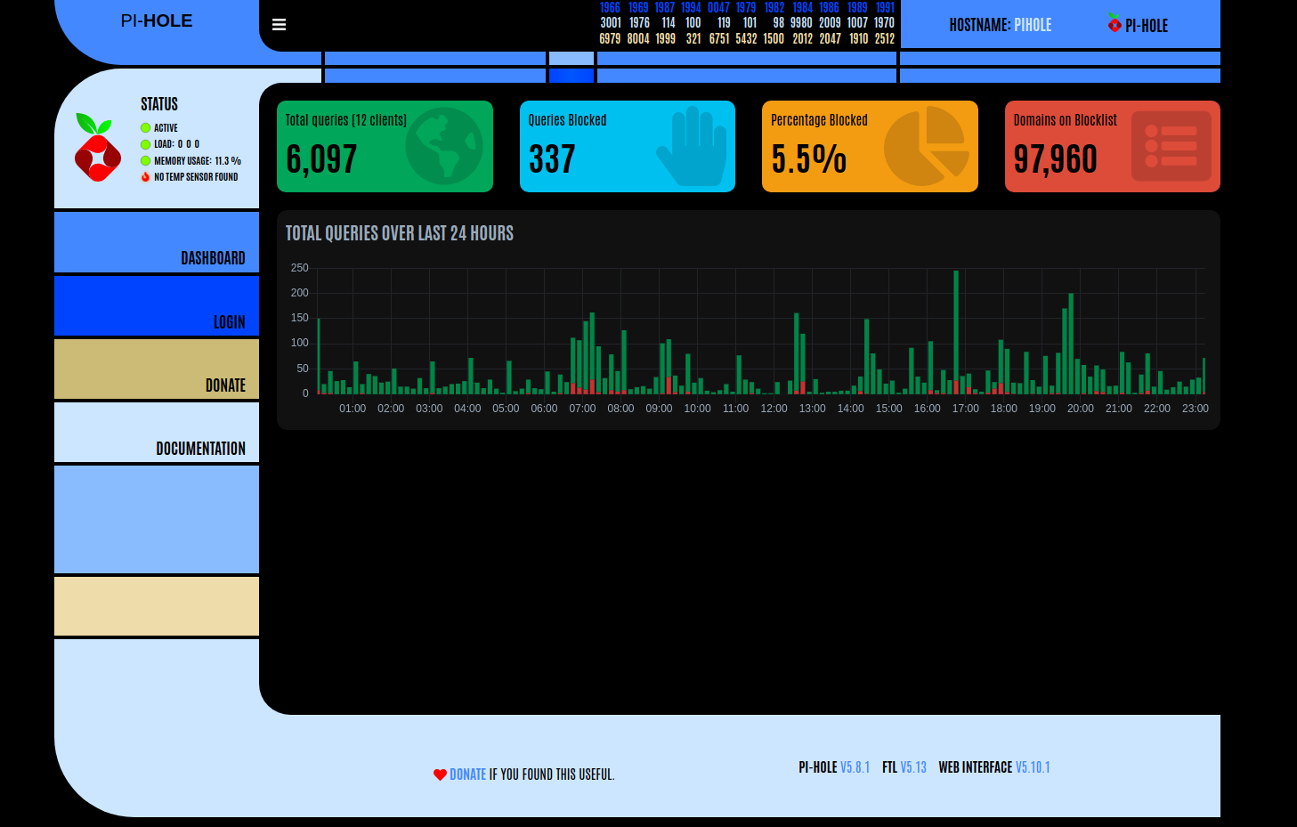This screenshot has width=1297, height=827.
Task: Click the PI-HOLE title at top left
Action: tap(157, 20)
